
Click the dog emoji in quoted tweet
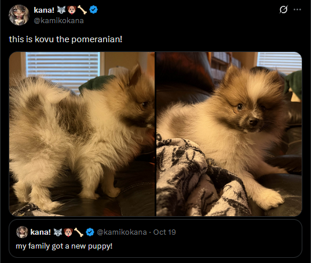[68, 232]
